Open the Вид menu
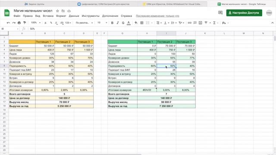Screen dimensions: 276x155 38,16
